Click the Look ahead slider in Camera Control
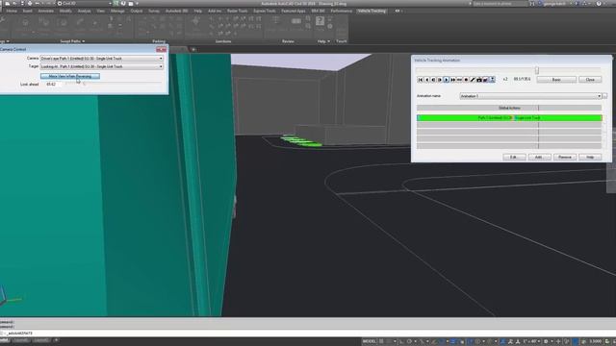The width and height of the screenshot is (616, 346). [114, 84]
